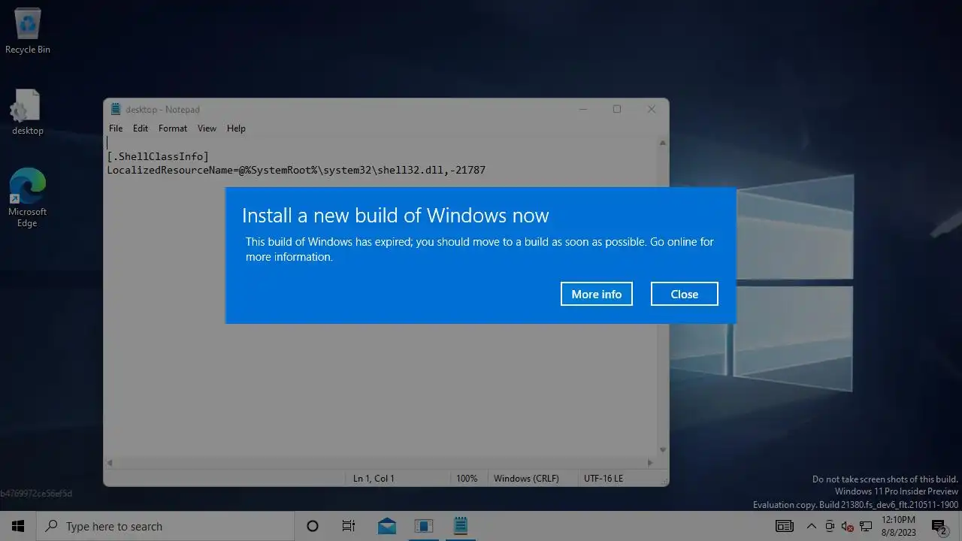Click the taskbar search box

(165, 526)
